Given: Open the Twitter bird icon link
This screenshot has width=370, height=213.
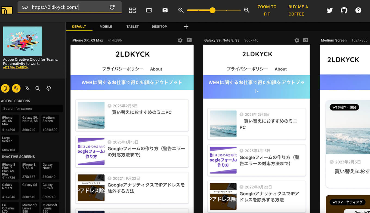Looking at the screenshot, I should click(329, 10).
